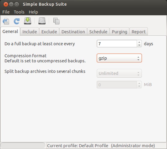Decrease full backup days with down arrow

click(139, 45)
